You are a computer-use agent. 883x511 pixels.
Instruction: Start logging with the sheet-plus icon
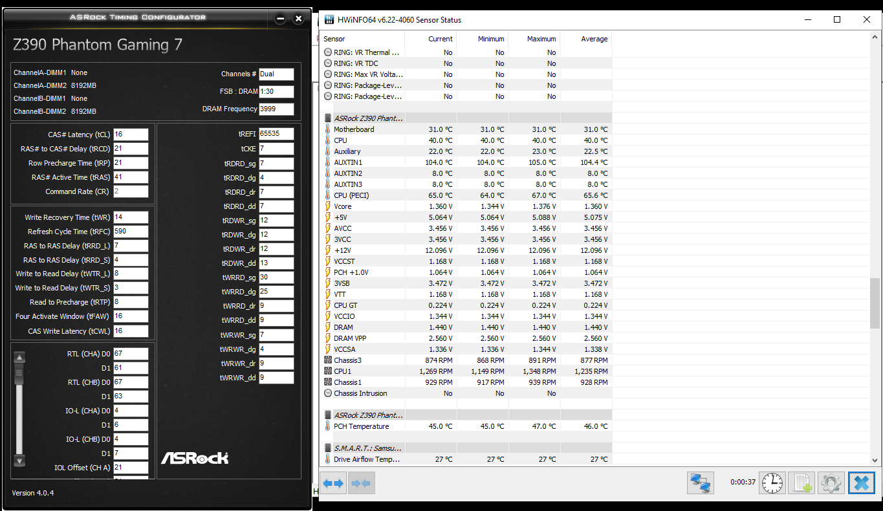pos(802,483)
